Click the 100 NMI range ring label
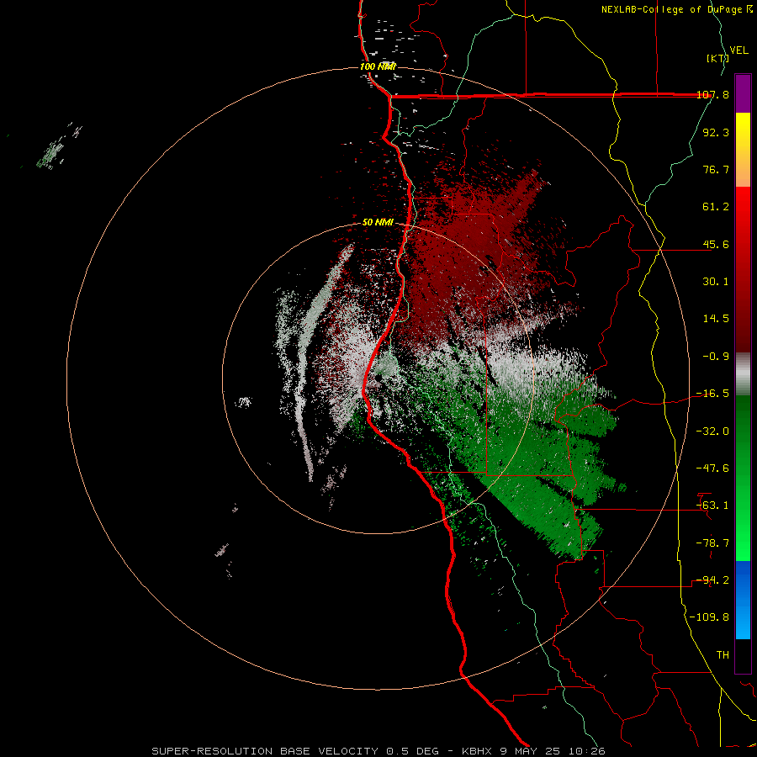This screenshot has height=757, width=757. coord(378,66)
